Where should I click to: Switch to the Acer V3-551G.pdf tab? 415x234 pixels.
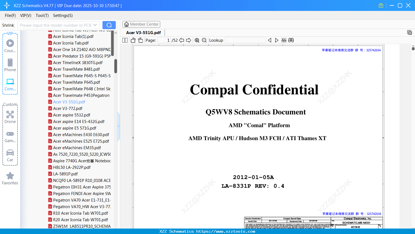coord(144,33)
